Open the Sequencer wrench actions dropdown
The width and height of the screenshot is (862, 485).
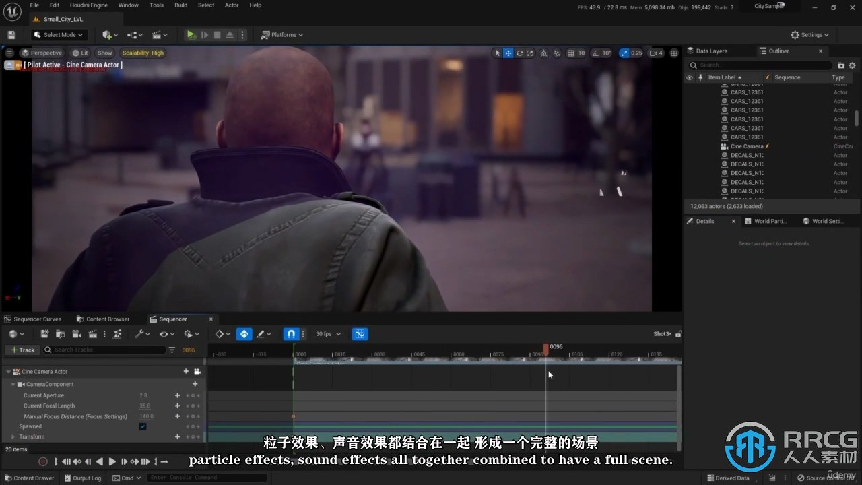[143, 334]
